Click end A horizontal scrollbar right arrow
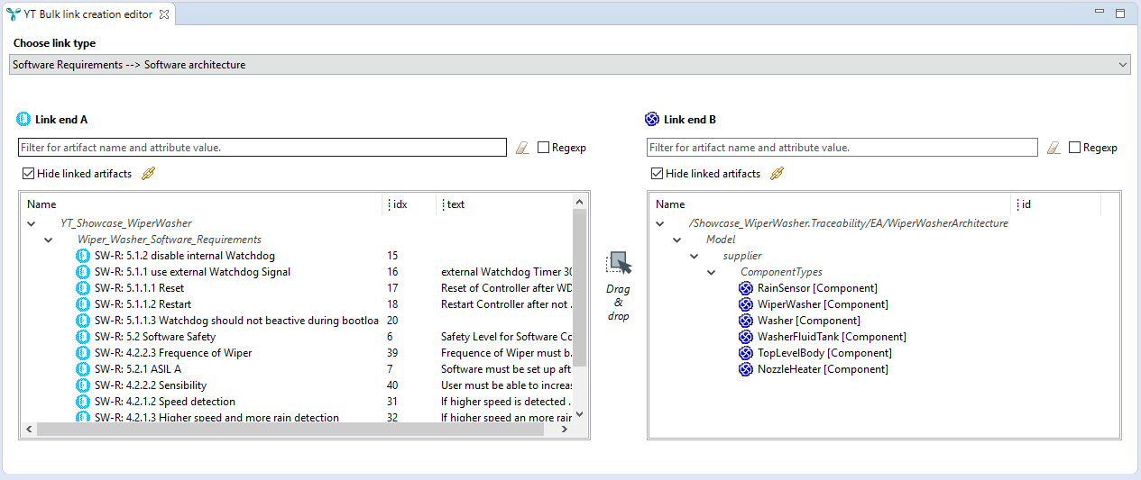This screenshot has height=480, width=1141. coord(566,430)
